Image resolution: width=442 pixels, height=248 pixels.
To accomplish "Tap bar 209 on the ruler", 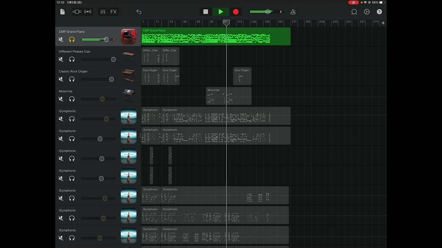I will pos(321,22).
